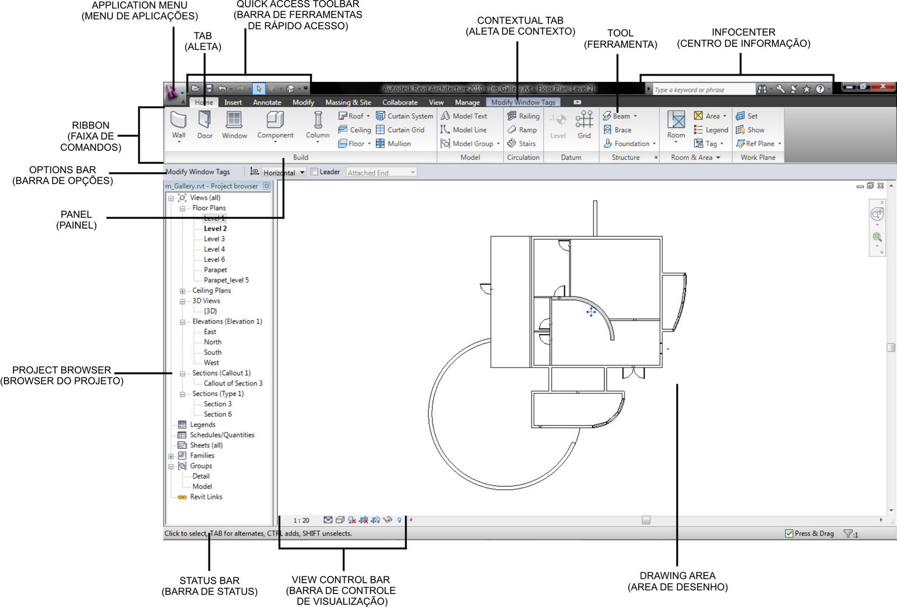The image size is (897, 607).
Task: Expand the Ceiling Plans tree node
Action: [182, 291]
